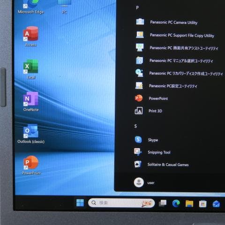Select 'PowerPoint' label in app list
This screenshot has width=225, height=225.
tap(158, 98)
